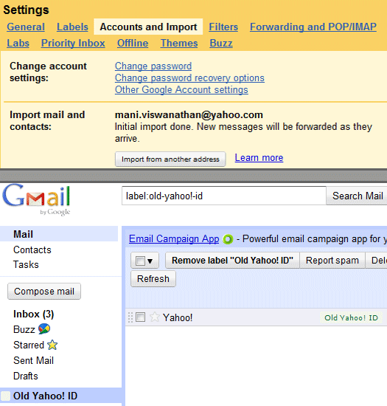Open Priority Inbox settings tab
The width and height of the screenshot is (387, 406).
[x=73, y=44]
